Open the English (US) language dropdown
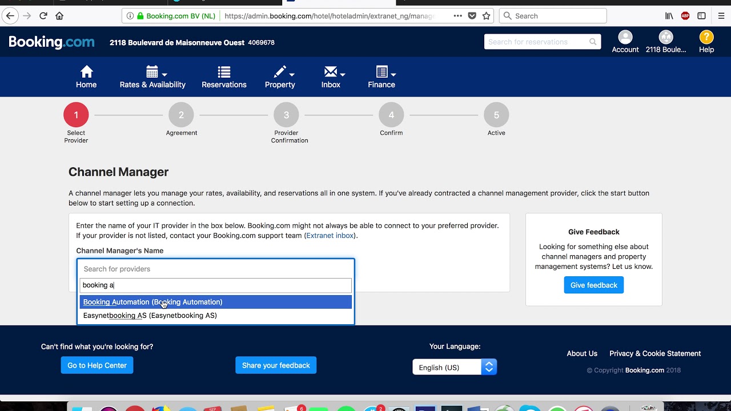The width and height of the screenshot is (731, 411). click(455, 367)
